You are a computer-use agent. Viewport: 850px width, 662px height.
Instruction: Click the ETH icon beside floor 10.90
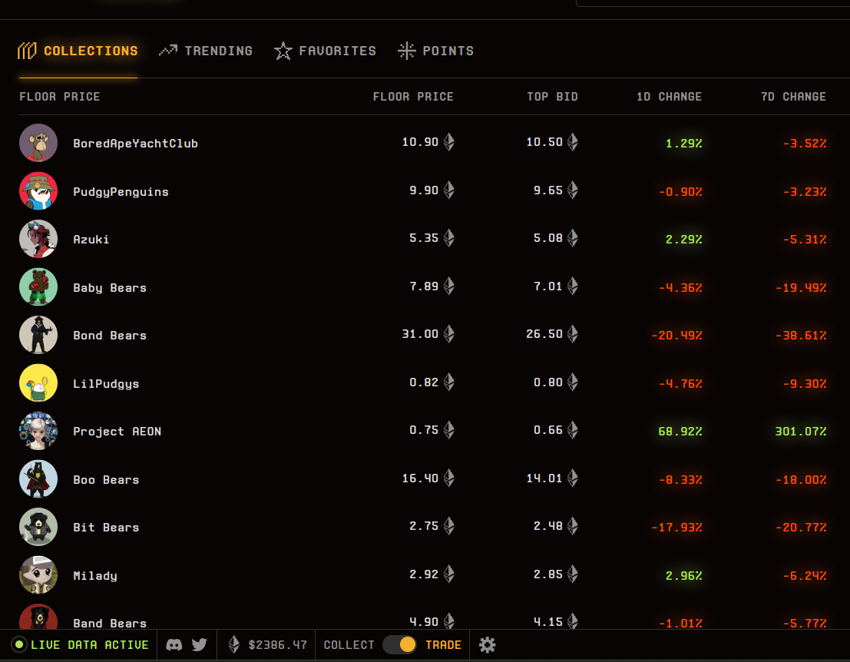[x=449, y=142]
